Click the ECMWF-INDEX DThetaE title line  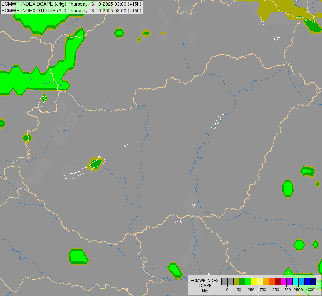tap(71, 11)
